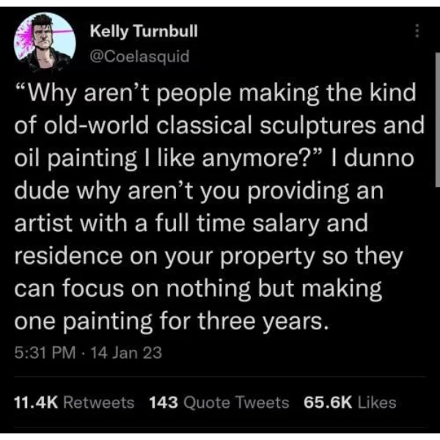View the 11.4K retweet count

click(x=36, y=403)
